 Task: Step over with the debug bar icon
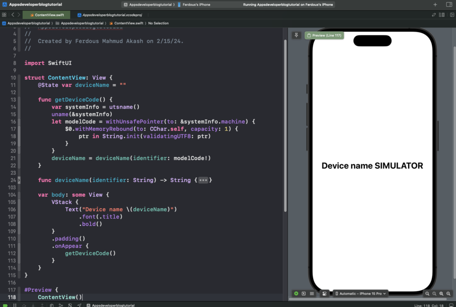24,305
